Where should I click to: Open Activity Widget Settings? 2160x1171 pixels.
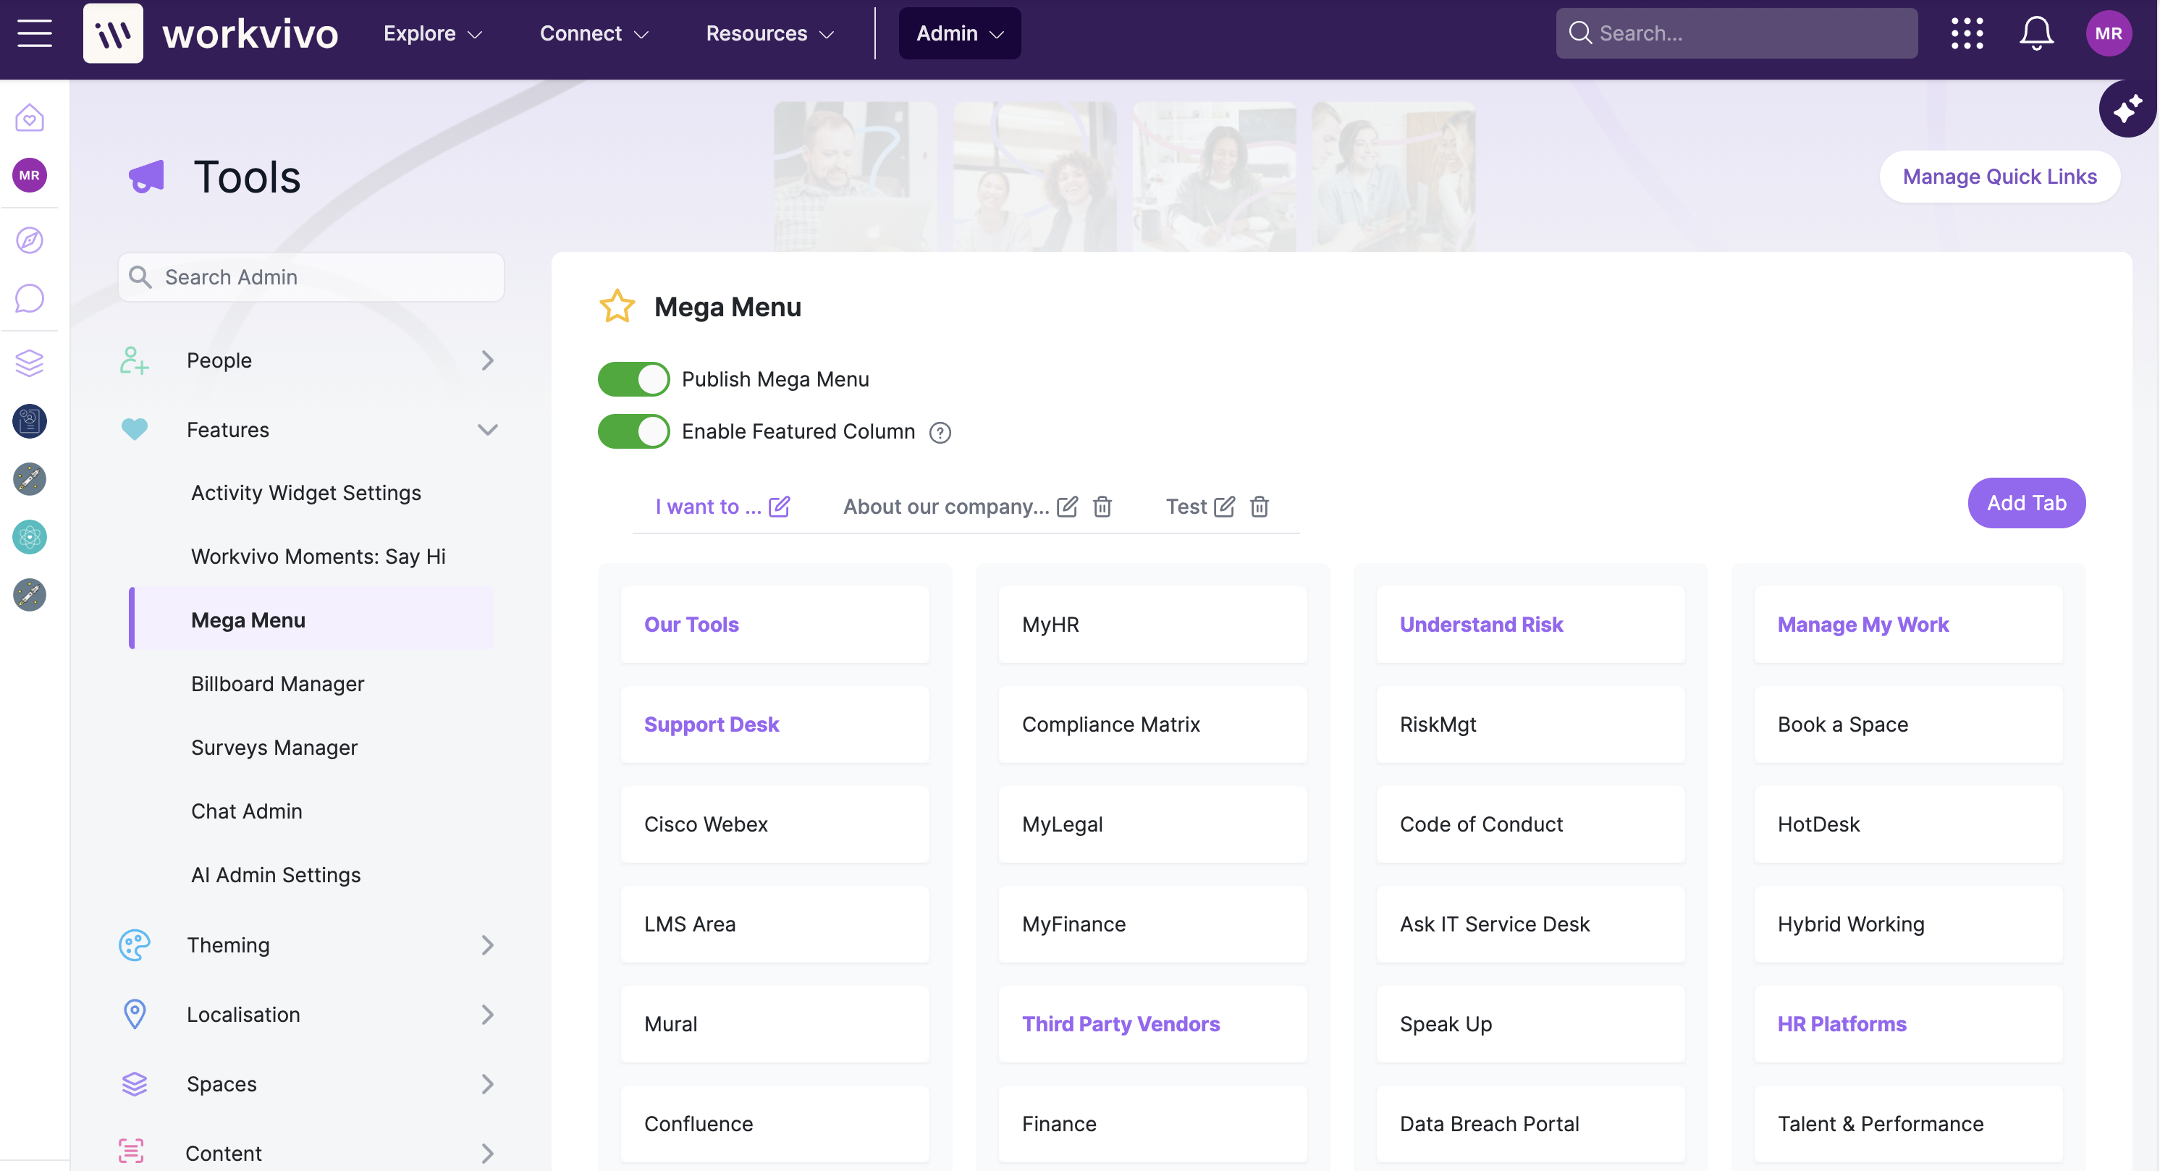tap(306, 493)
